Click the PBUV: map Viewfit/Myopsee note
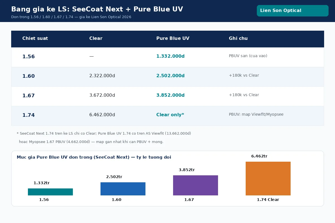 [x=256, y=114]
